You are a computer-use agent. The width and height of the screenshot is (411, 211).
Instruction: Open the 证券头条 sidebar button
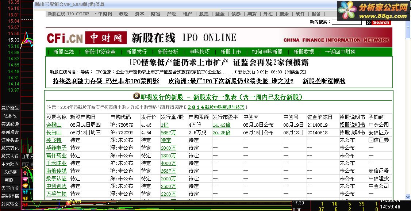[10, 140]
